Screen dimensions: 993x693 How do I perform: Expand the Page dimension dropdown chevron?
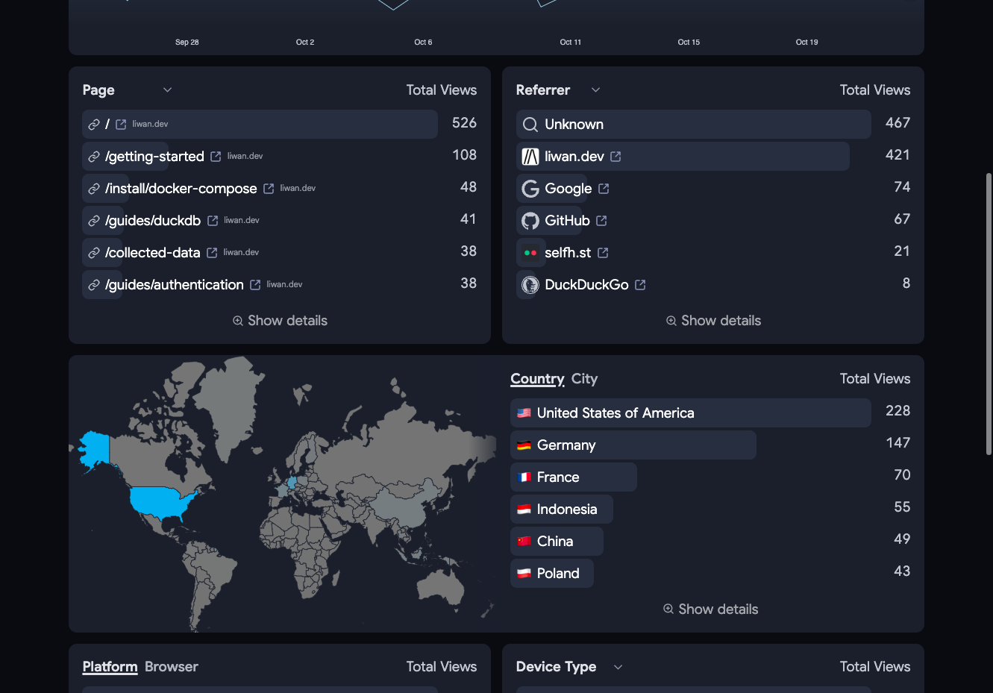167,90
